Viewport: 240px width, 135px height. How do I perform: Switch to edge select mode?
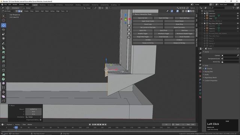tap(19, 11)
